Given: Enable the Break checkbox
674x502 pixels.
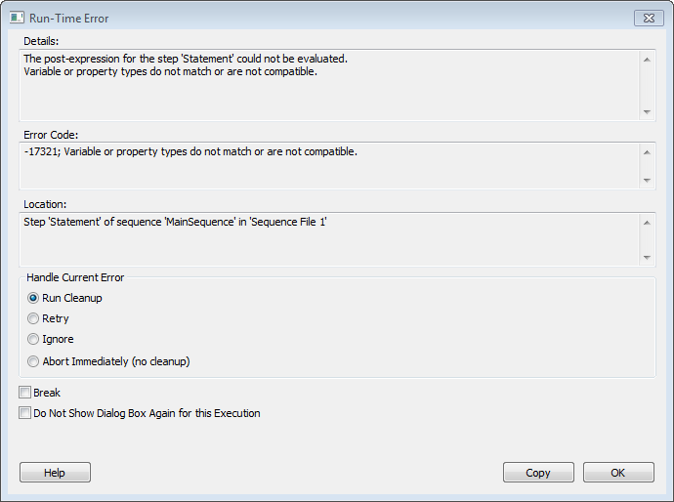Looking at the screenshot, I should click(25, 393).
